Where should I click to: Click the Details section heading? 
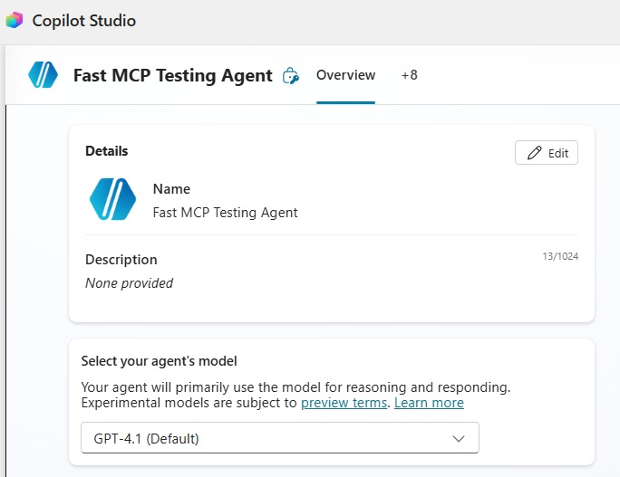pyautogui.click(x=106, y=151)
